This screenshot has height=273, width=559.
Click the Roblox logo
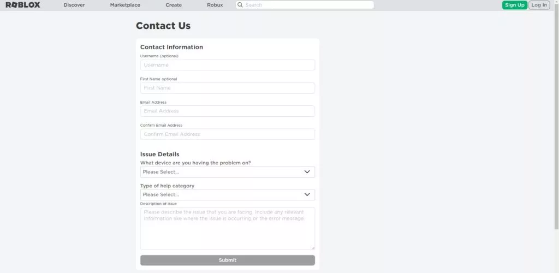(23, 5)
